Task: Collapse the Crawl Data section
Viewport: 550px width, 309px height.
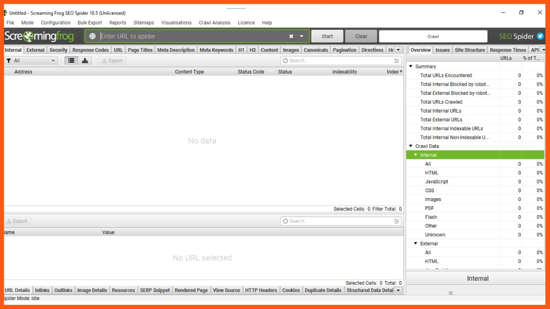Action: (411, 146)
